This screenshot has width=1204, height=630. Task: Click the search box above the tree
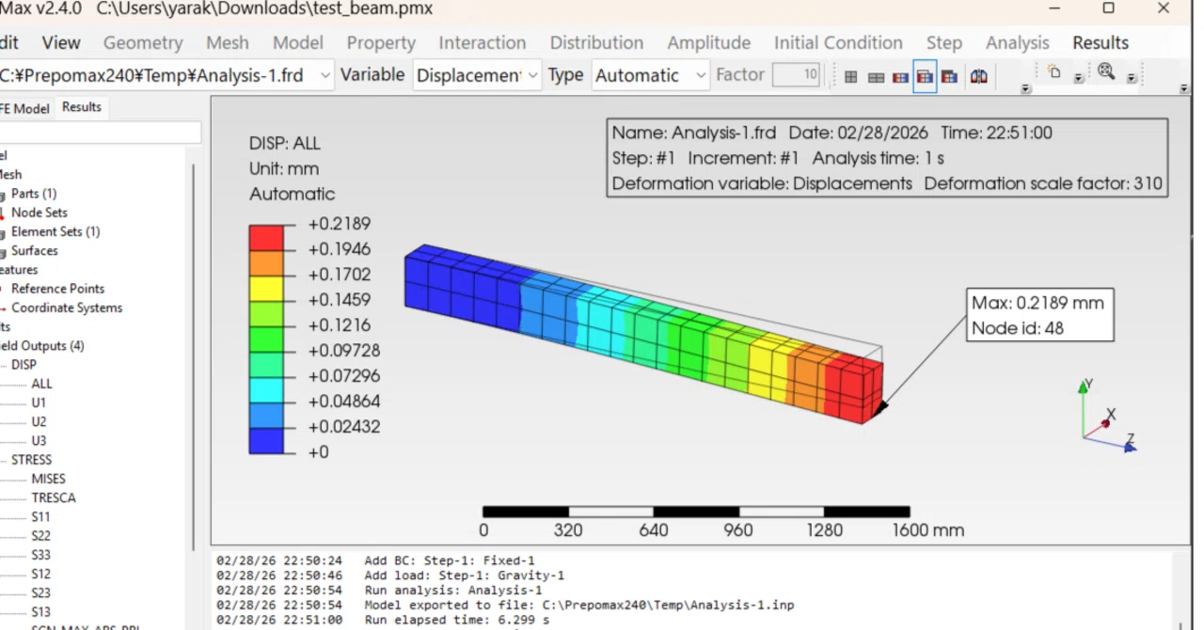[x=100, y=133]
